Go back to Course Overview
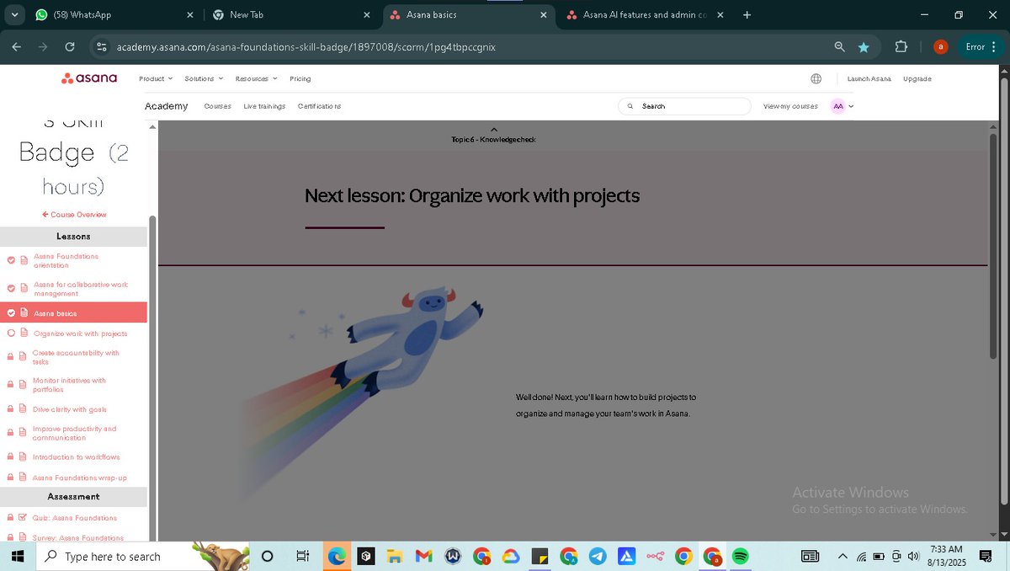The image size is (1010, 571). pyautogui.click(x=74, y=215)
